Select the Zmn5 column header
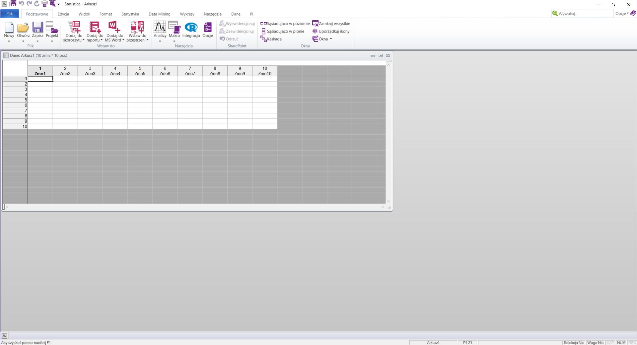 click(x=140, y=71)
